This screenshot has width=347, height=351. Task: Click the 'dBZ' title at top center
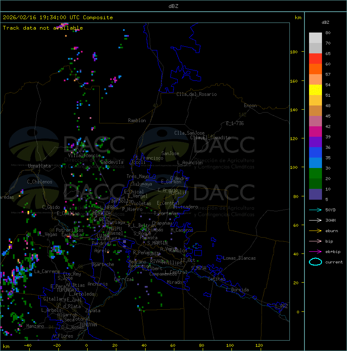173,6
